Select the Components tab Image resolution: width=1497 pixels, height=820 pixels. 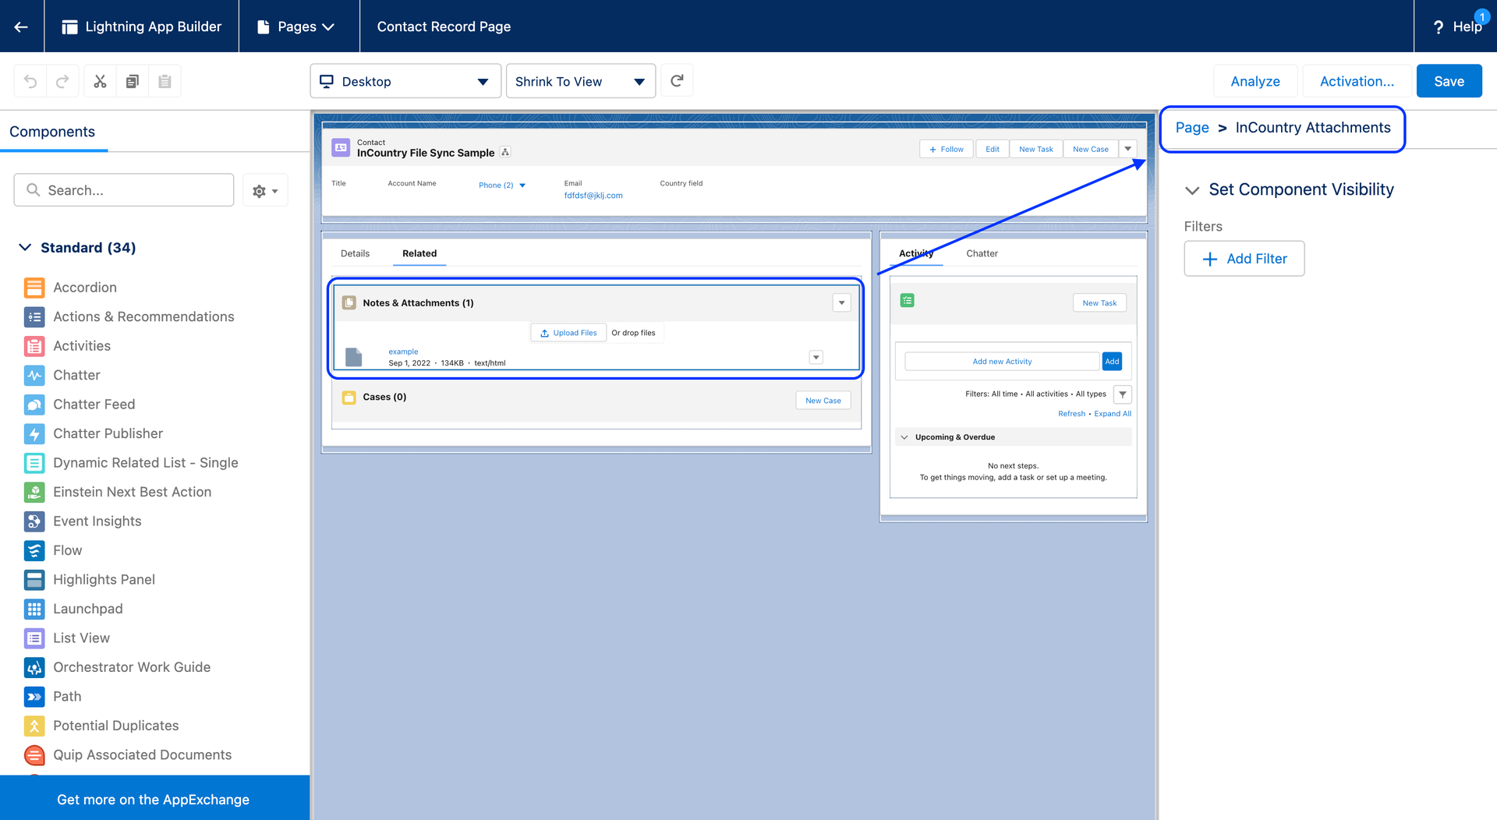coord(52,132)
